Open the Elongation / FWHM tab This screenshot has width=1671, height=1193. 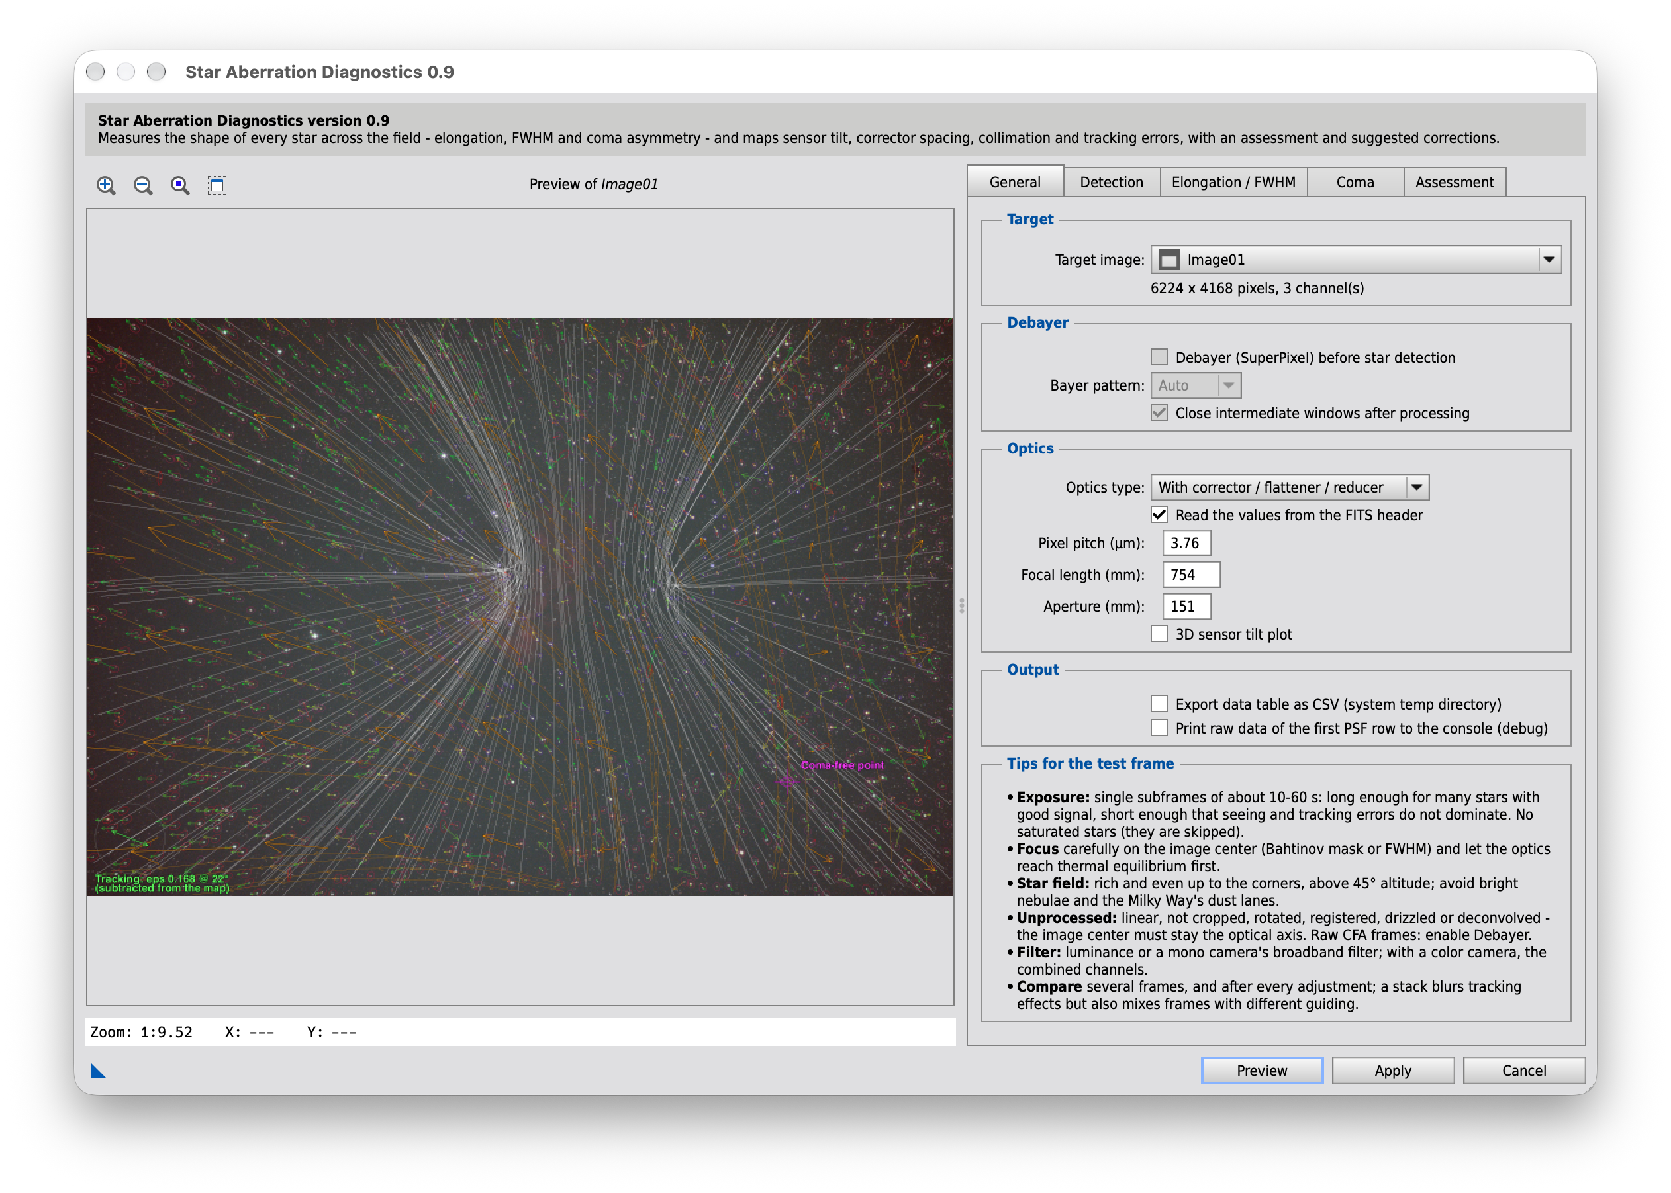click(x=1233, y=182)
